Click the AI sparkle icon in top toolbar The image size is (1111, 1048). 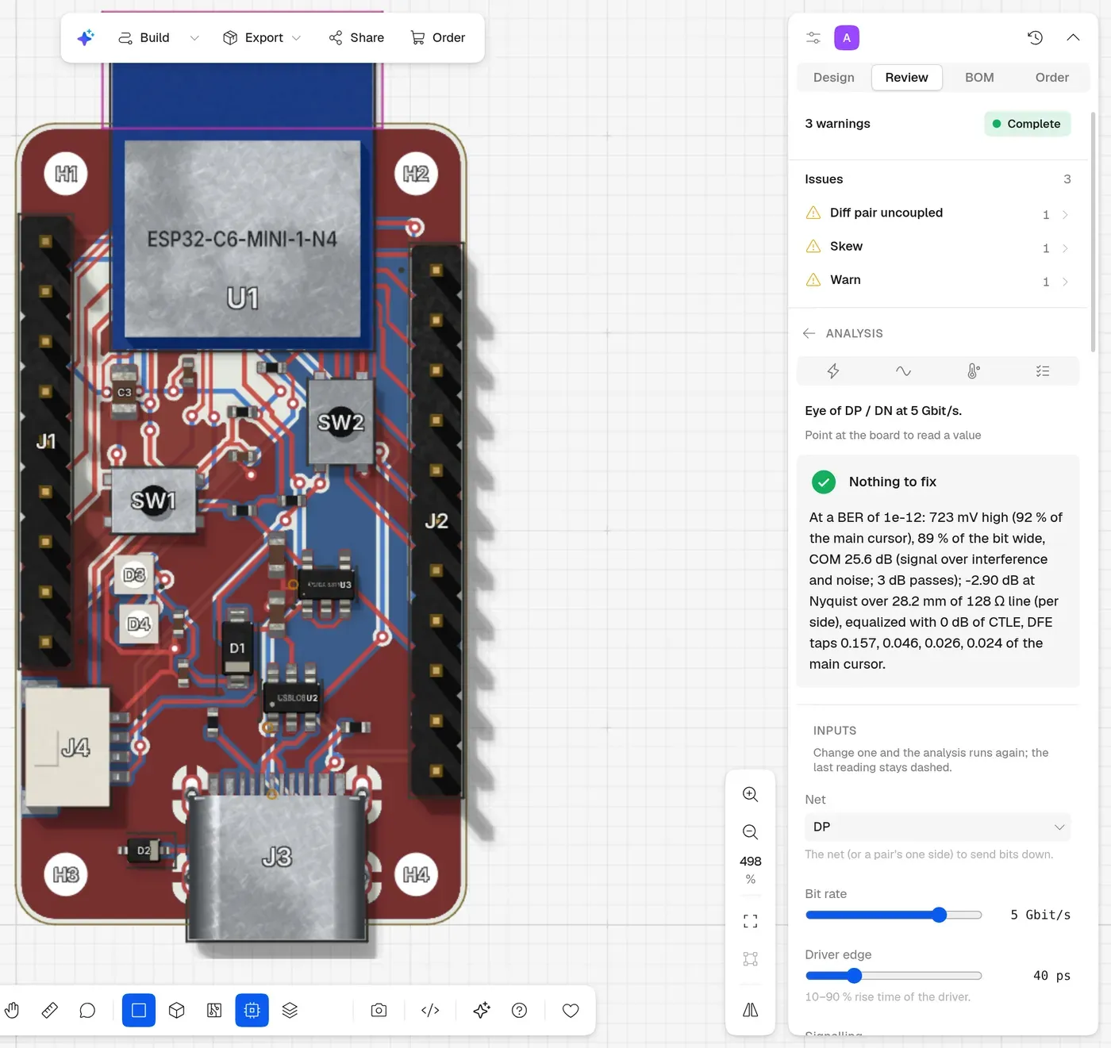[x=86, y=37]
